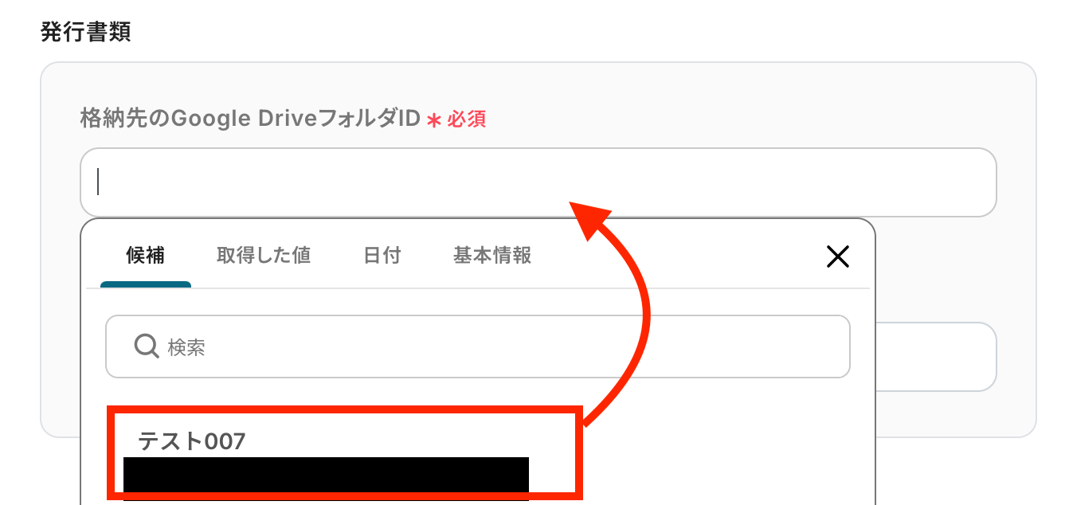1069x505 pixels.
Task: Select the テスト007 candidate entry
Action: pyautogui.click(x=341, y=454)
